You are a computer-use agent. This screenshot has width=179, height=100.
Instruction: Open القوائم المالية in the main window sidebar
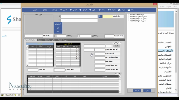point(165,59)
